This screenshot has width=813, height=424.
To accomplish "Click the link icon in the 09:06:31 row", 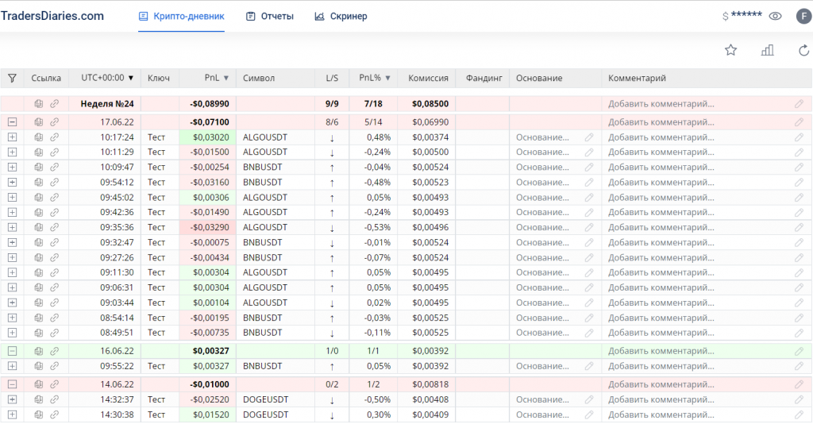I will tap(55, 287).
